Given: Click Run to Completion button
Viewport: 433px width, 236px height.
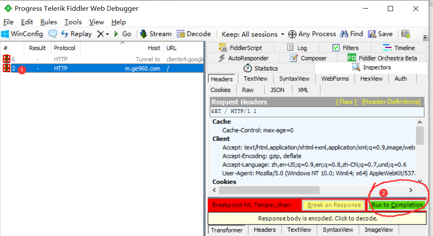Looking at the screenshot, I should click(x=397, y=205).
